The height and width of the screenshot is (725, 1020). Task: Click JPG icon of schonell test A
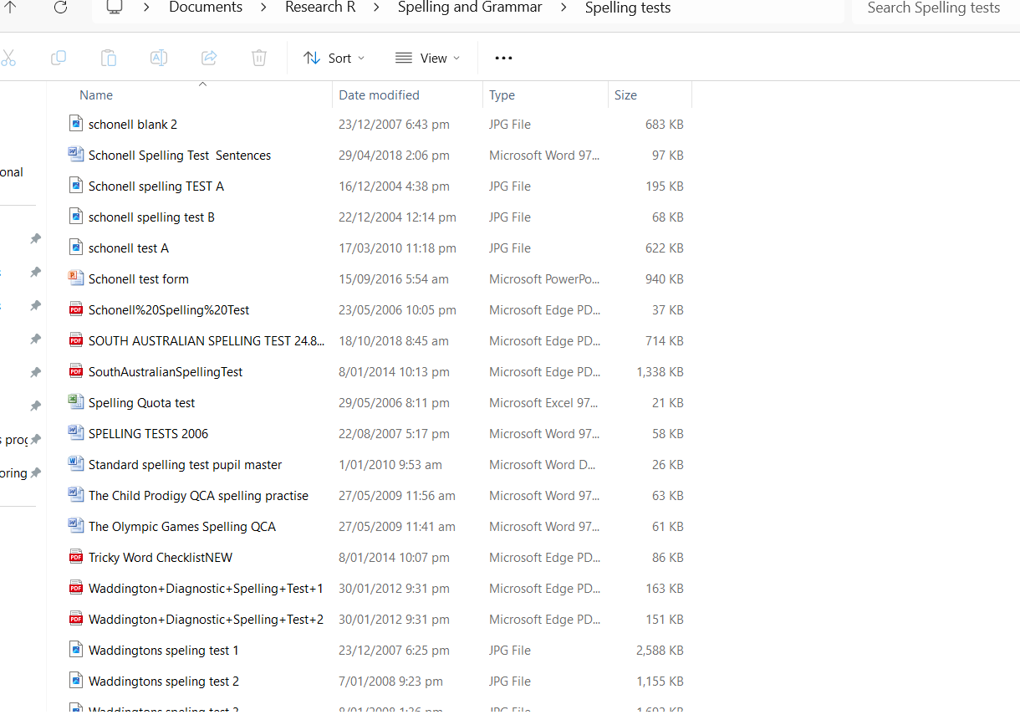point(76,248)
